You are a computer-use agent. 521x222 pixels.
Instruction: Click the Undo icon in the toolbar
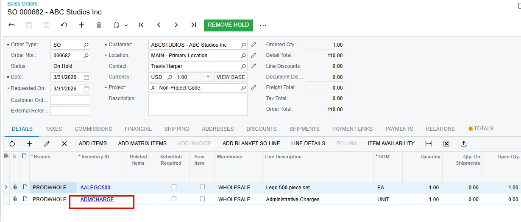(64, 25)
